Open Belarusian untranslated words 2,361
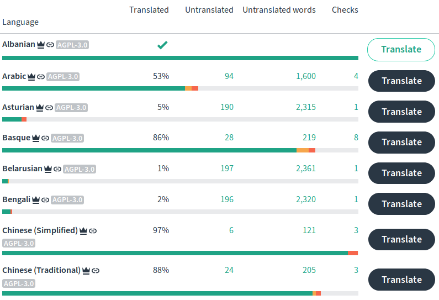439x300 pixels. pyautogui.click(x=306, y=169)
